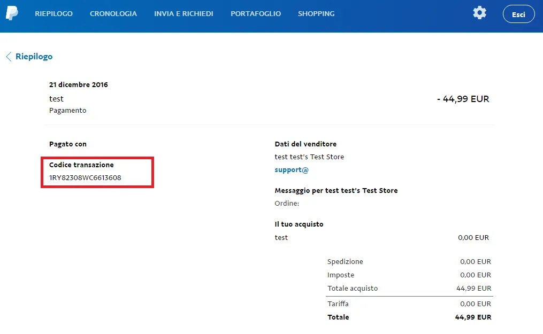This screenshot has height=334, width=543.
Task: Click the date 21 dicembre 2016
Action: pyautogui.click(x=79, y=84)
